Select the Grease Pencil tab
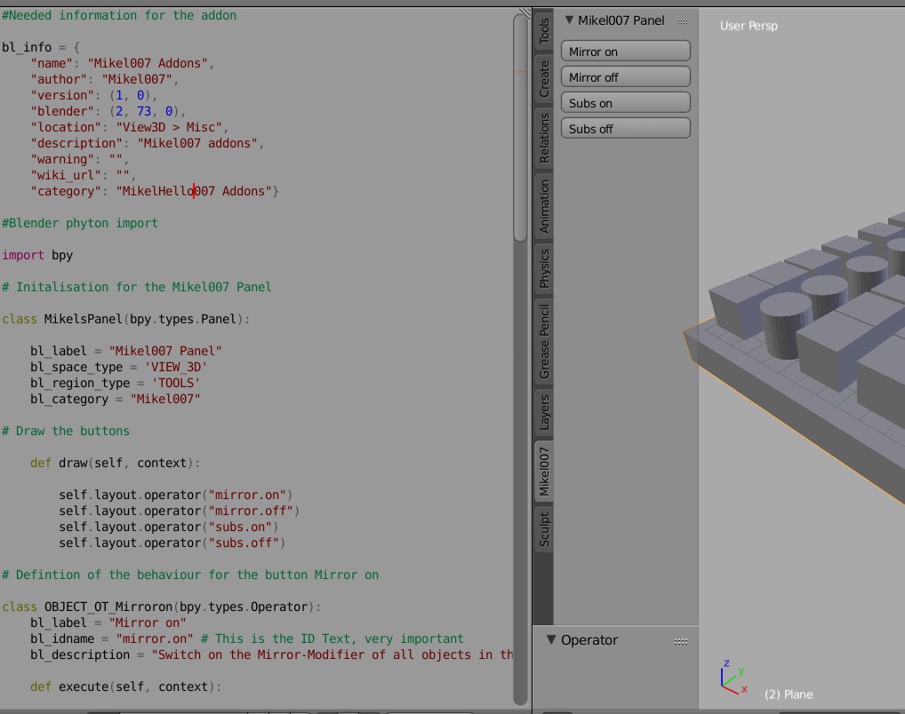 [x=543, y=342]
